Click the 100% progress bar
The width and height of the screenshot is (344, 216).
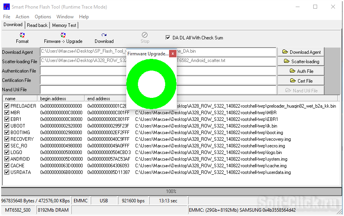171,191
